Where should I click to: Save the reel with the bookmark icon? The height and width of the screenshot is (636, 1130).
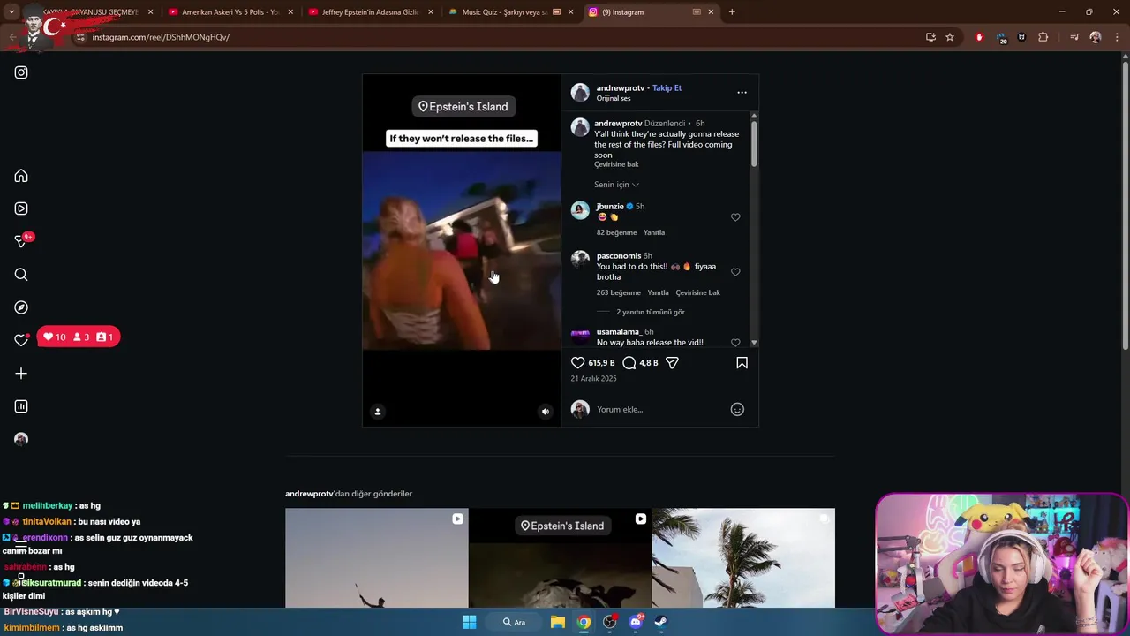coord(742,363)
